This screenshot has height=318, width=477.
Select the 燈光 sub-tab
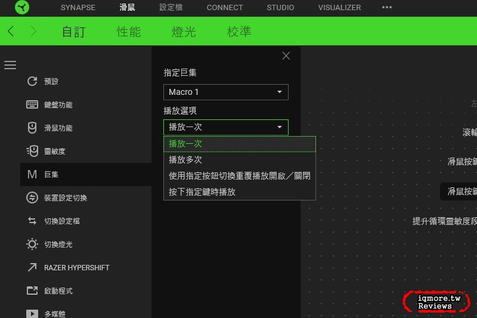click(184, 32)
